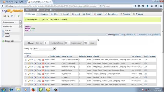Check the row checkbox for S0003
The width and height of the screenshot is (164, 92).
pos(26,67)
